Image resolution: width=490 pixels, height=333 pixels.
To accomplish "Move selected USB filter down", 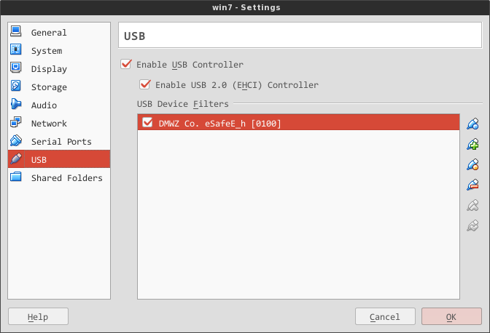I will [x=472, y=226].
